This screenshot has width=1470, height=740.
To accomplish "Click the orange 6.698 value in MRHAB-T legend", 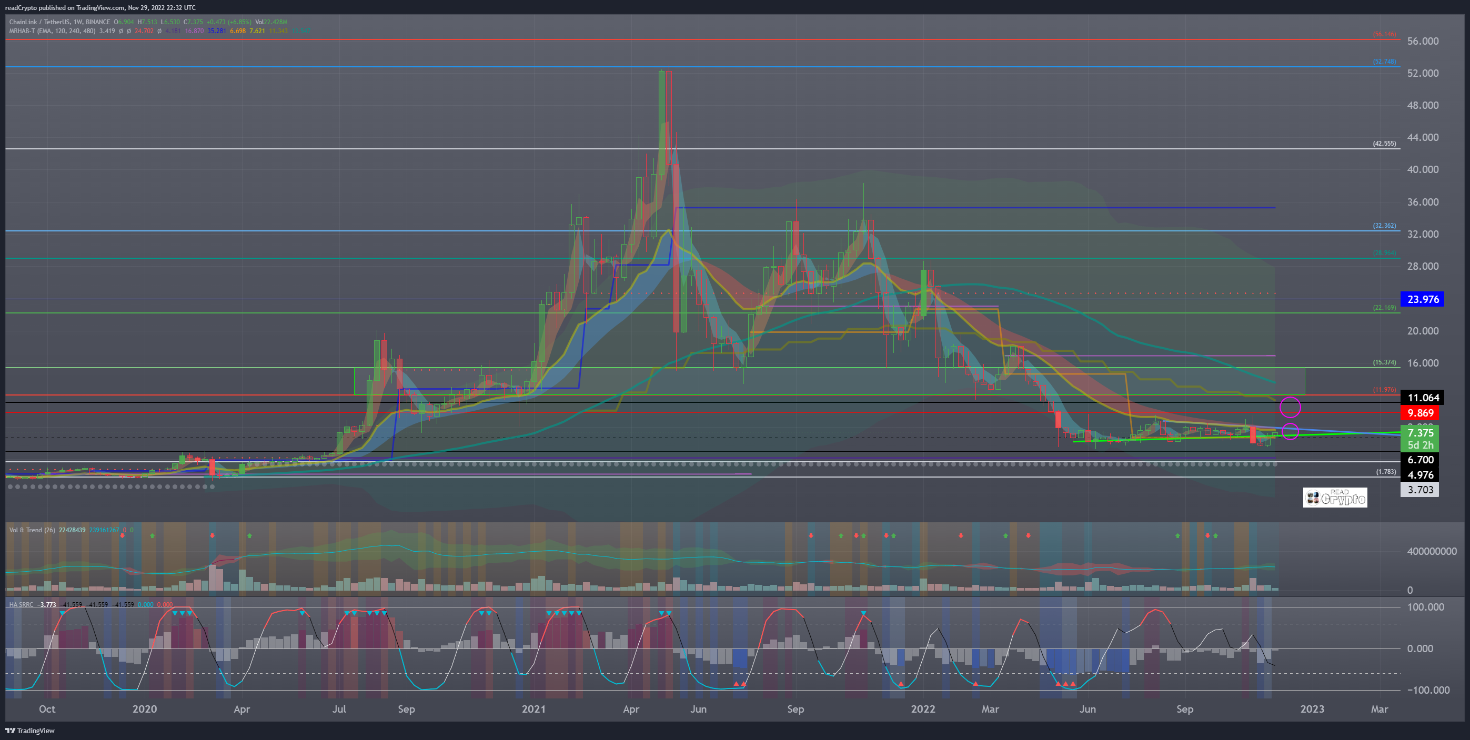I will [x=237, y=31].
